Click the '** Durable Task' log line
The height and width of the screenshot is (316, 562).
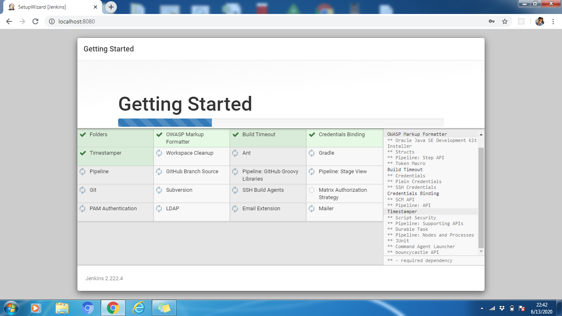coord(408,229)
